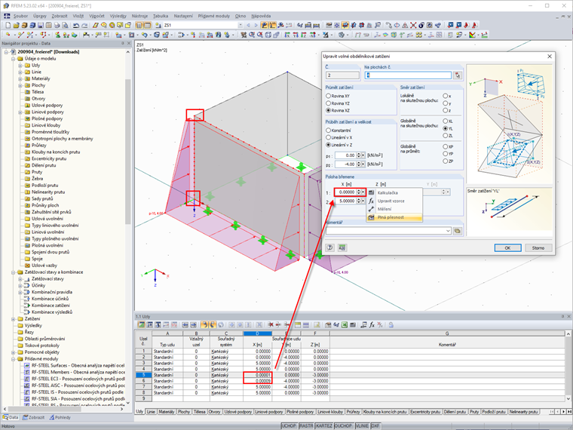573x430 pixels.
Task: Expand the Uzly tree node
Action: (20, 66)
